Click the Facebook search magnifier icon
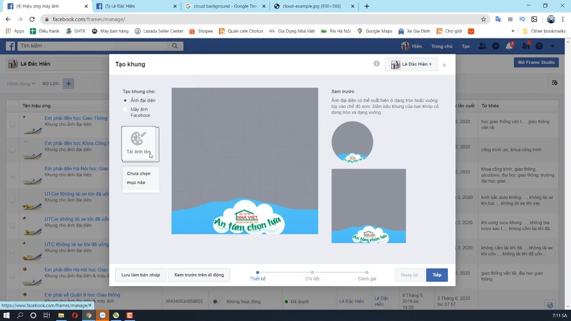The height and width of the screenshot is (321, 571). (175, 46)
